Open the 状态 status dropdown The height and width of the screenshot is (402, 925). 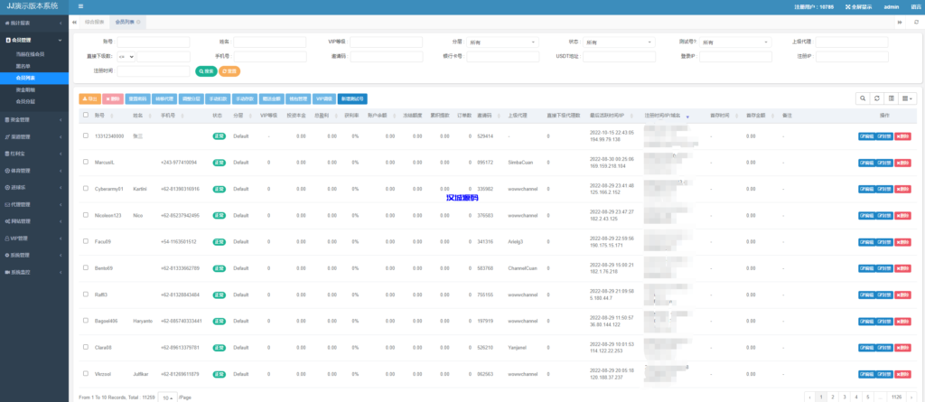point(617,42)
